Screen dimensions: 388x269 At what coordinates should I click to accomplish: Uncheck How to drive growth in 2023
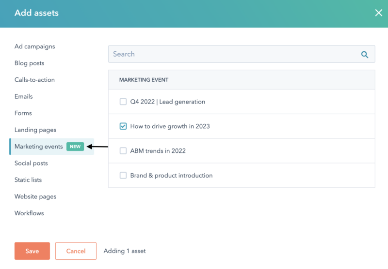(x=123, y=126)
